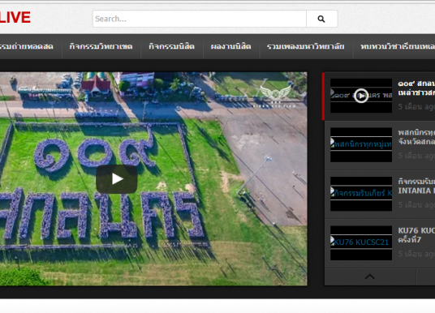Open the รวมเพลงมหาวิทยาลัย menu item

coord(306,46)
